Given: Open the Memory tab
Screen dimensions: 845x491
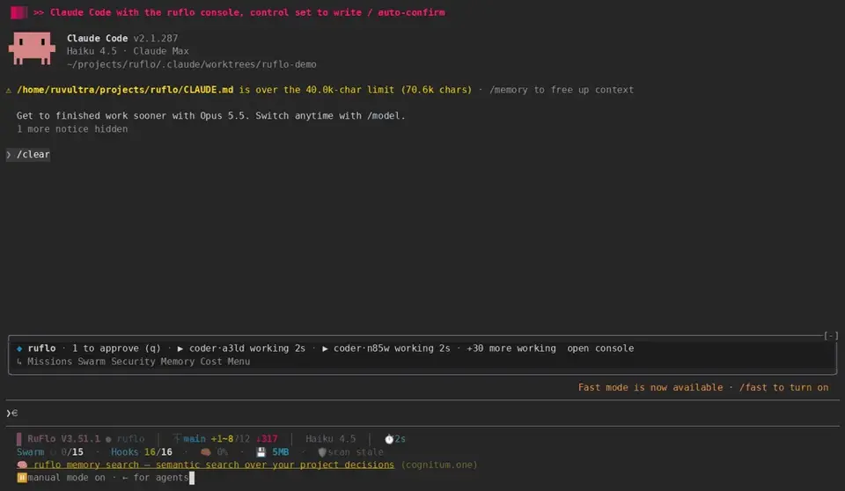Looking at the screenshot, I should (x=177, y=362).
